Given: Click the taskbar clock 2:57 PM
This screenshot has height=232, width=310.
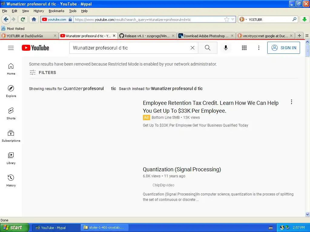Looking at the screenshot, I should (x=298, y=228).
